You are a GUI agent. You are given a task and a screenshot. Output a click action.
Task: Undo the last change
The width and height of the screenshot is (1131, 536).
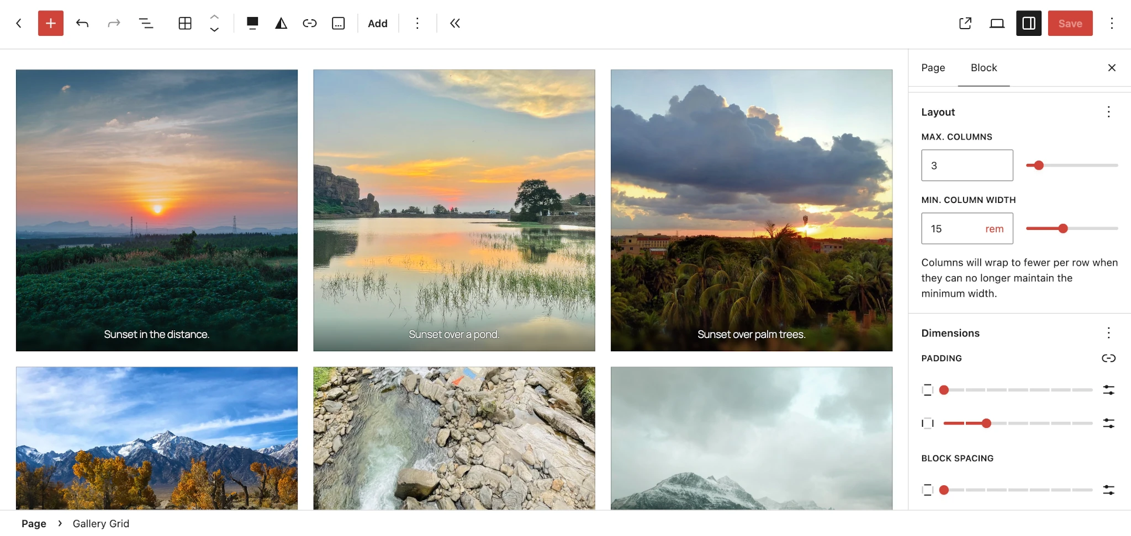[82, 23]
